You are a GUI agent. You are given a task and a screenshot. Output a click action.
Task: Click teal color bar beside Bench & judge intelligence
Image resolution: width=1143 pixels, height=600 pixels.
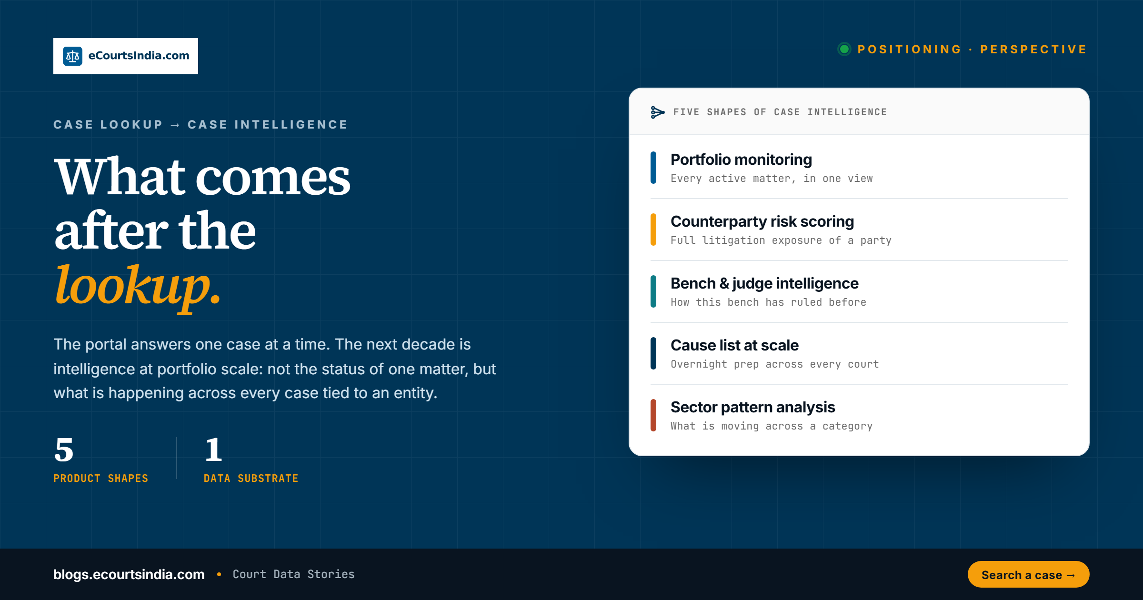pyautogui.click(x=653, y=291)
